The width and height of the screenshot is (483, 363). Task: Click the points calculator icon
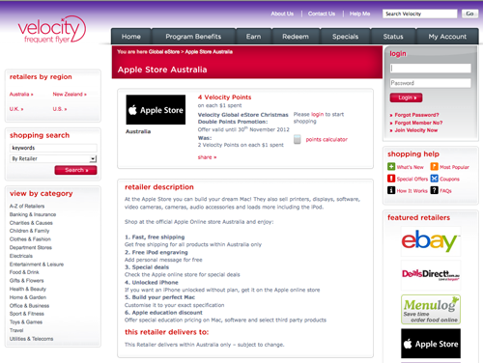pyautogui.click(x=298, y=139)
